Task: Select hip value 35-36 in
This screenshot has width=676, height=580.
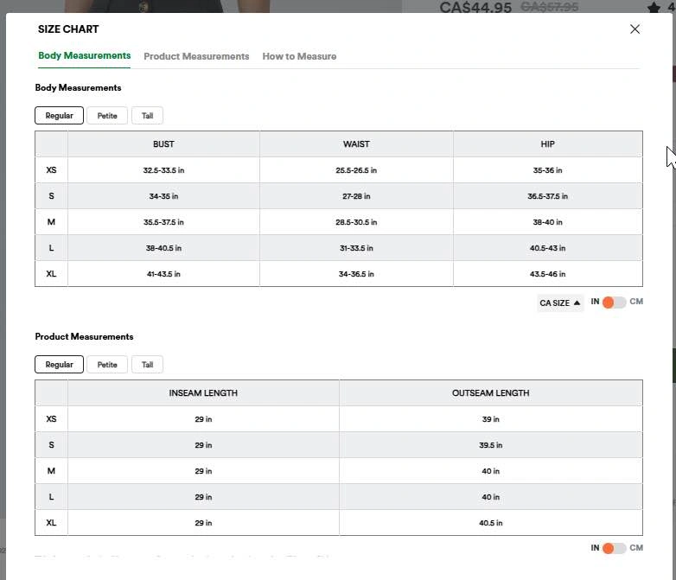Action: 547,170
